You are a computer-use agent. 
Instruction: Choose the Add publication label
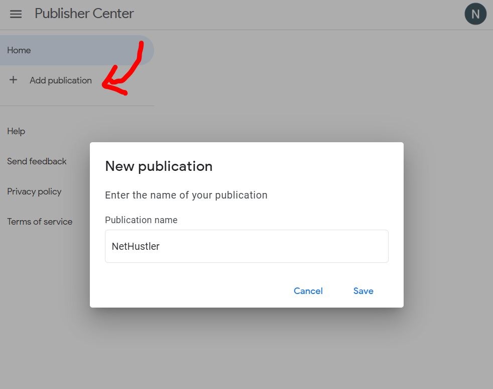click(61, 80)
